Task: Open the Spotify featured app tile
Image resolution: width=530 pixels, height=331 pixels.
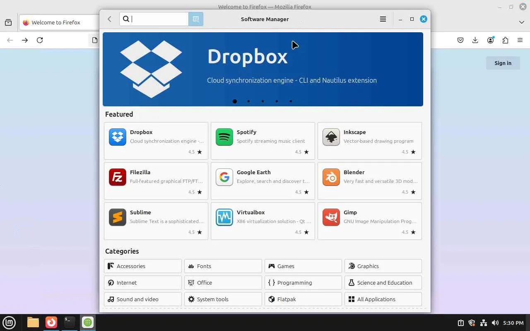Action: point(263,141)
